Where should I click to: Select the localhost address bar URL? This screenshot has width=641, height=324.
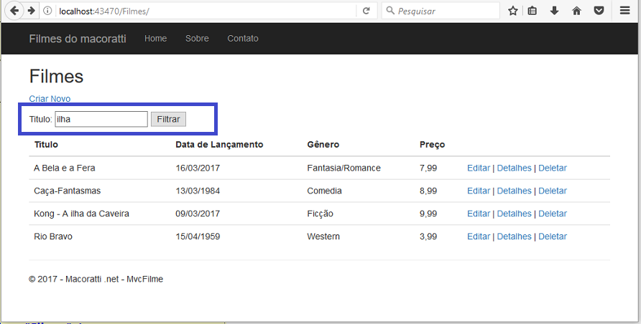[103, 11]
